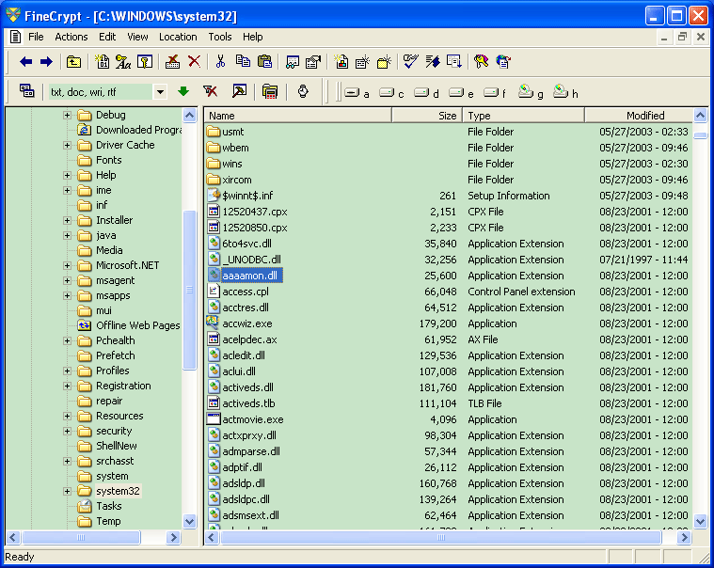Open the Edit menu
Image resolution: width=714 pixels, height=568 pixels.
107,37
